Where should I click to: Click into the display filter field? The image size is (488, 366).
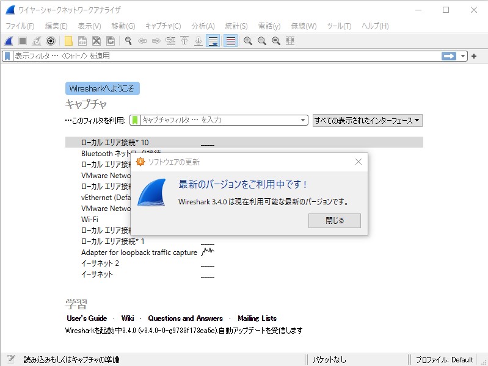pos(227,56)
